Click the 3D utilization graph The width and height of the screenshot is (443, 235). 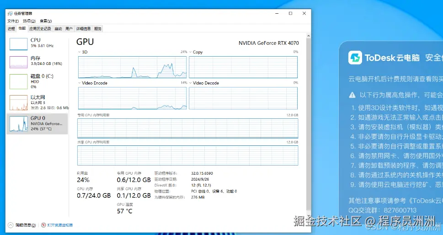132,67
